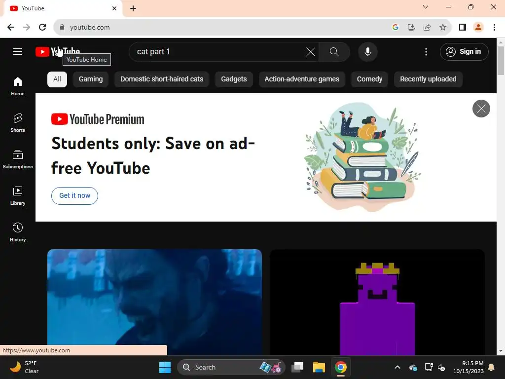
Task: Expand the tab search chevron
Action: click(426, 7)
